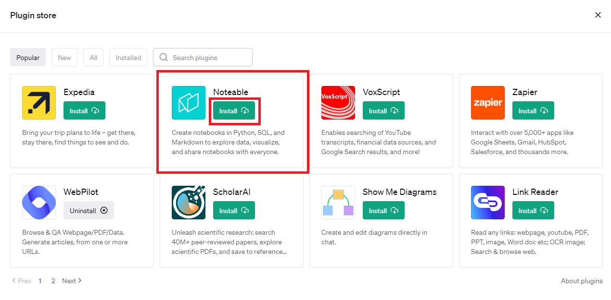Install the Expedia plugin
Screen dimensions: 611x300
[x=84, y=111]
